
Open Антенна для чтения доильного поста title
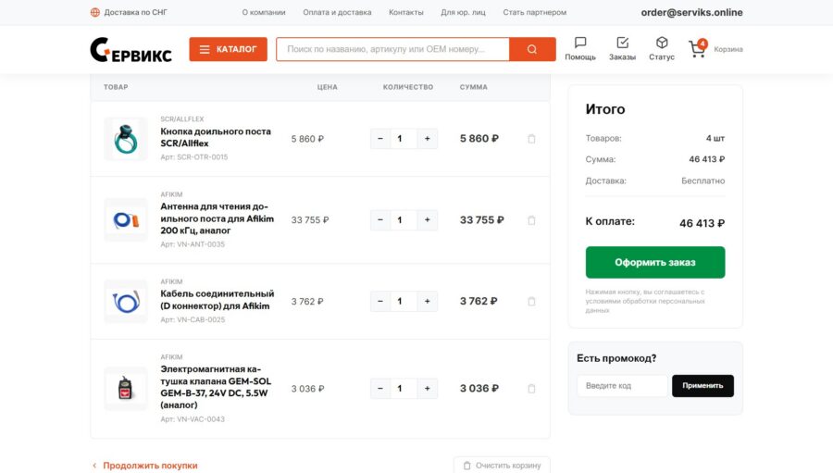[218, 218]
